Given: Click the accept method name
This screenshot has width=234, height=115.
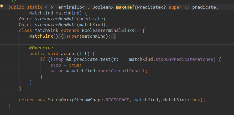Looking at the screenshot, I should pos(69,54).
